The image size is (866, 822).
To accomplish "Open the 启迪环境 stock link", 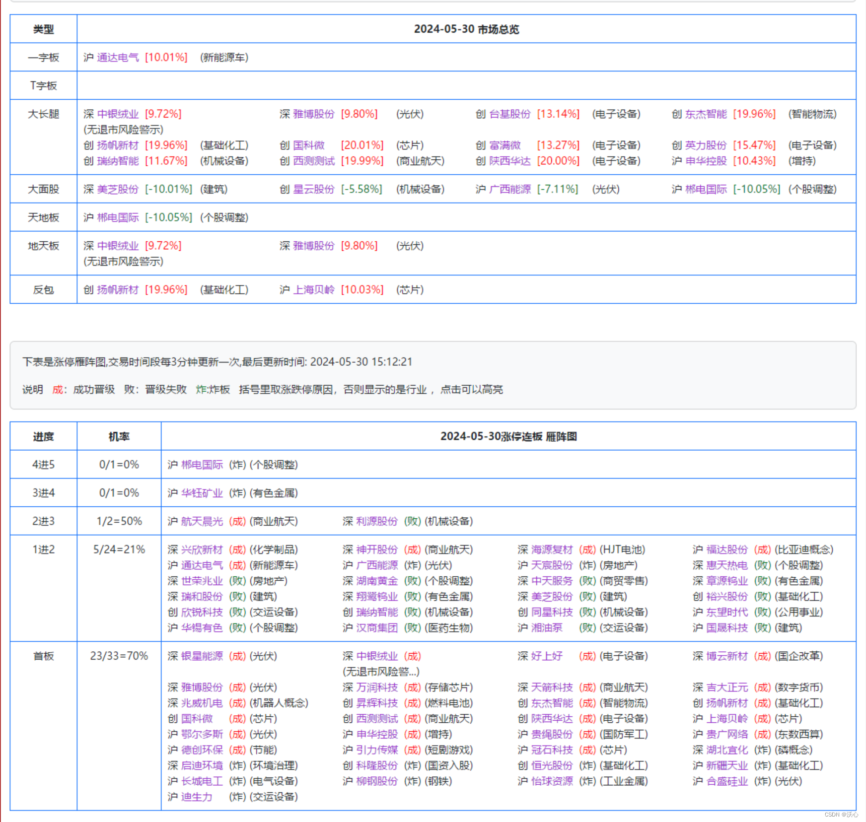I will coord(202,766).
